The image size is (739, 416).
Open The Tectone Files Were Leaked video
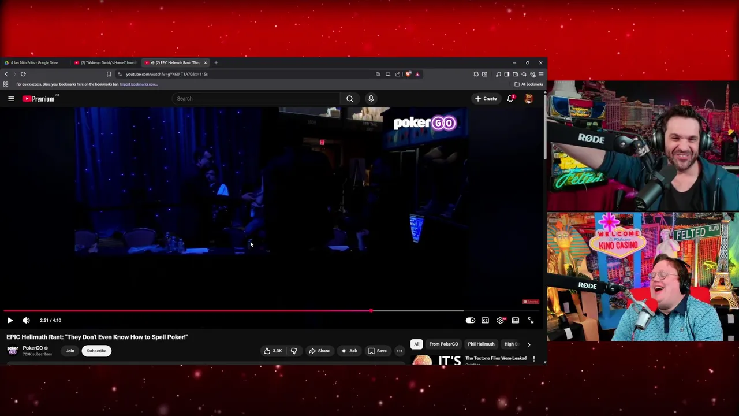(x=495, y=358)
